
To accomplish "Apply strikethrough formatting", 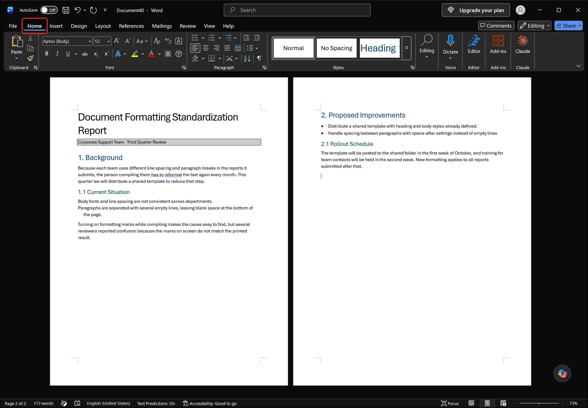I will point(85,54).
